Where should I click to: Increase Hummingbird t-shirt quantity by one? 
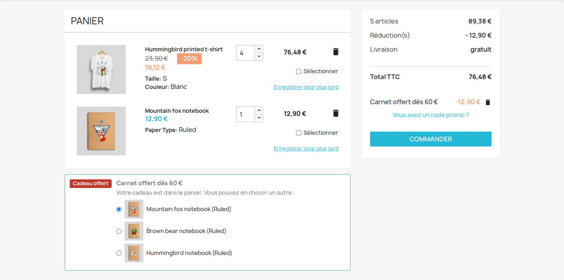[x=259, y=49]
